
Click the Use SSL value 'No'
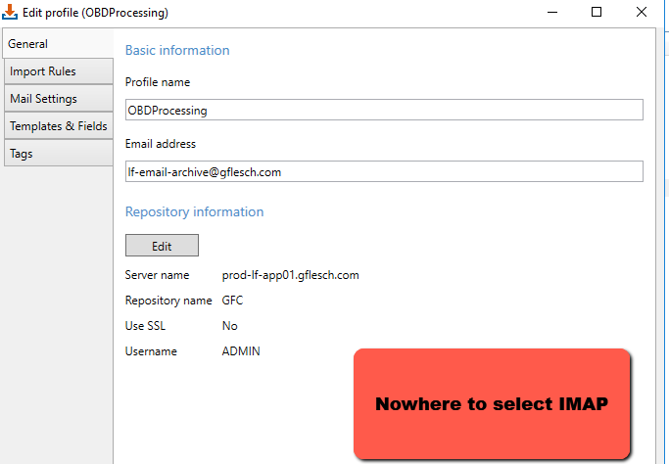pos(230,326)
